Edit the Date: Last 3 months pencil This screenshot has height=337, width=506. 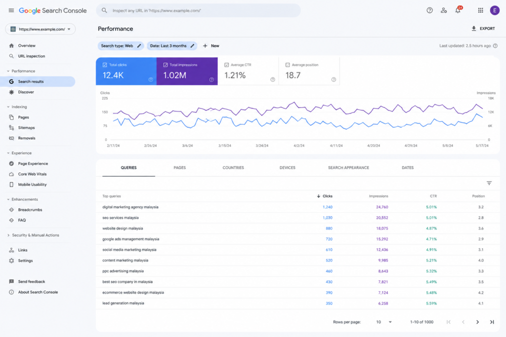coord(192,46)
